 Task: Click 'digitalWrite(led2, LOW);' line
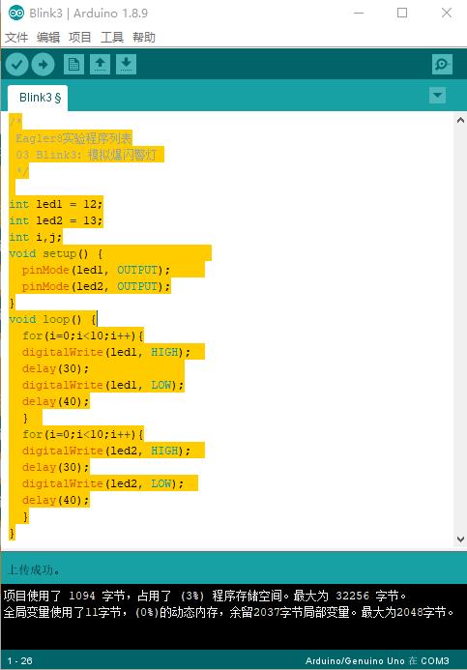(102, 483)
